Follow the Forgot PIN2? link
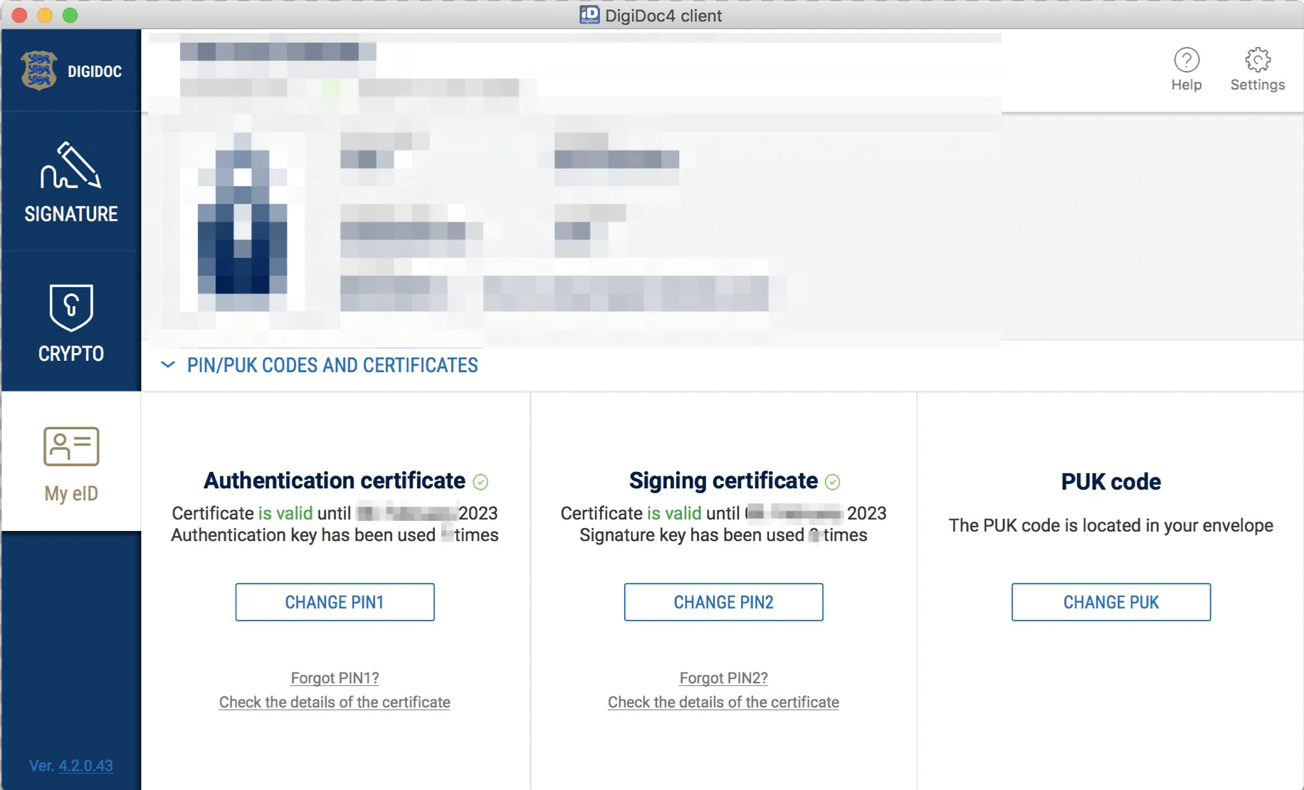The image size is (1304, 790). coord(723,678)
